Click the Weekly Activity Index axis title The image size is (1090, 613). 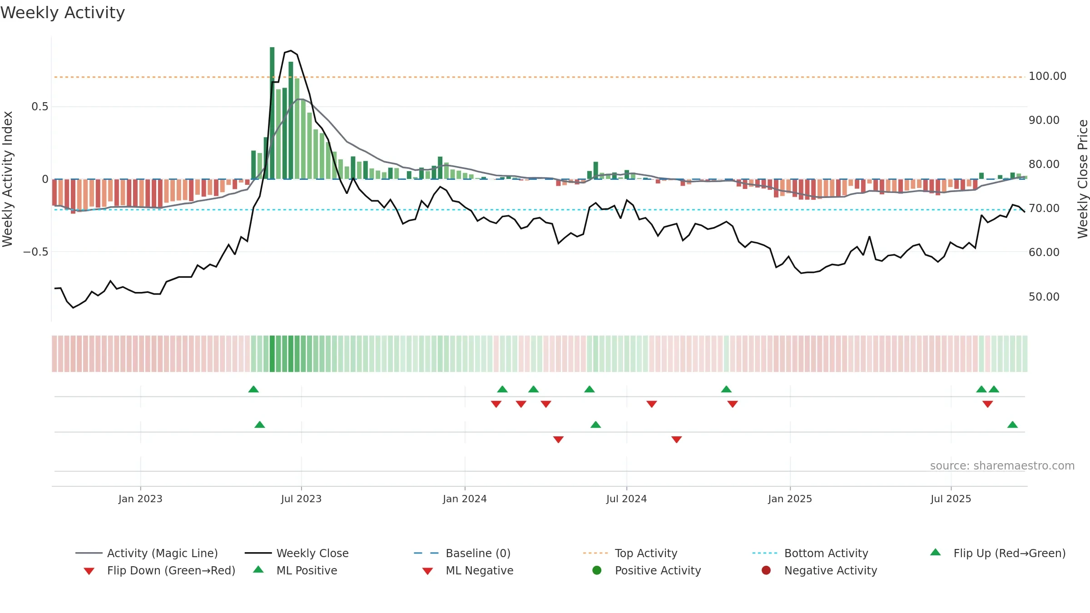(8, 179)
